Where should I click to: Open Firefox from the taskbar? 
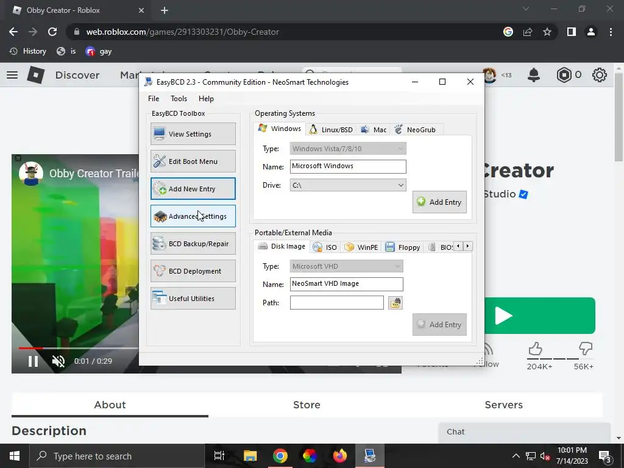[x=339, y=456]
